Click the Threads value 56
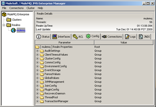 [151, 22]
